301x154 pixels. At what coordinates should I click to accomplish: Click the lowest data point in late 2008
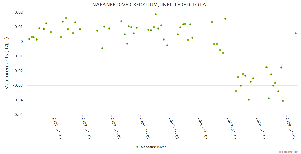283,101
